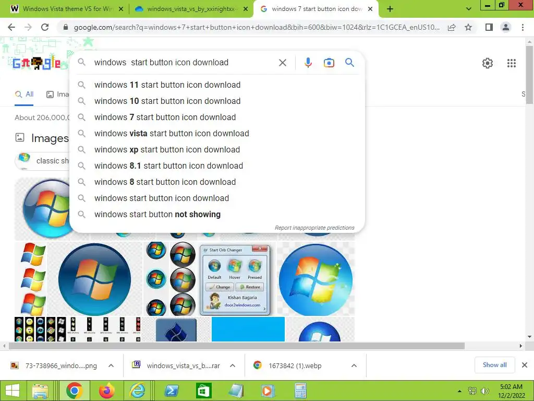Open Microsoft Store from taskbar
Viewport: 534px width, 401px height.
pyautogui.click(x=204, y=391)
